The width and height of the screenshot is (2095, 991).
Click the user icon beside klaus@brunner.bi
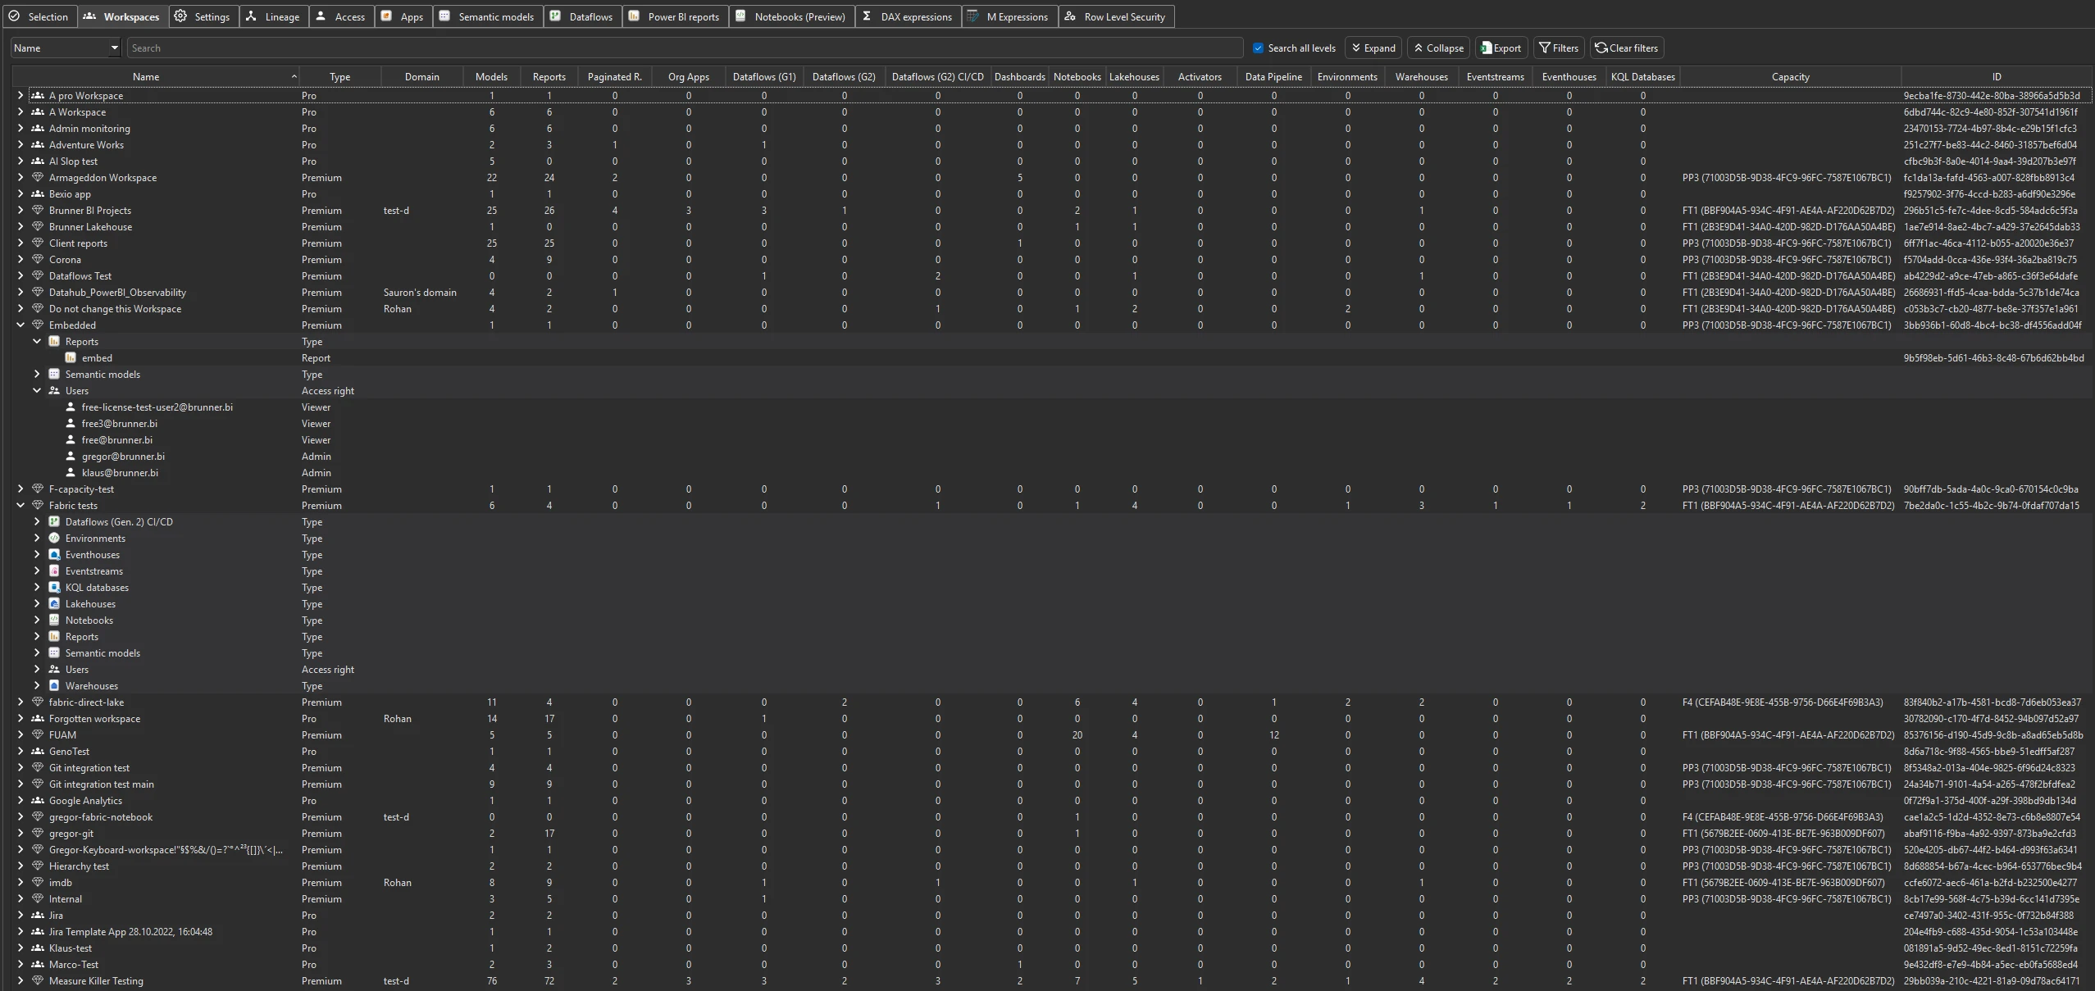pyautogui.click(x=71, y=472)
